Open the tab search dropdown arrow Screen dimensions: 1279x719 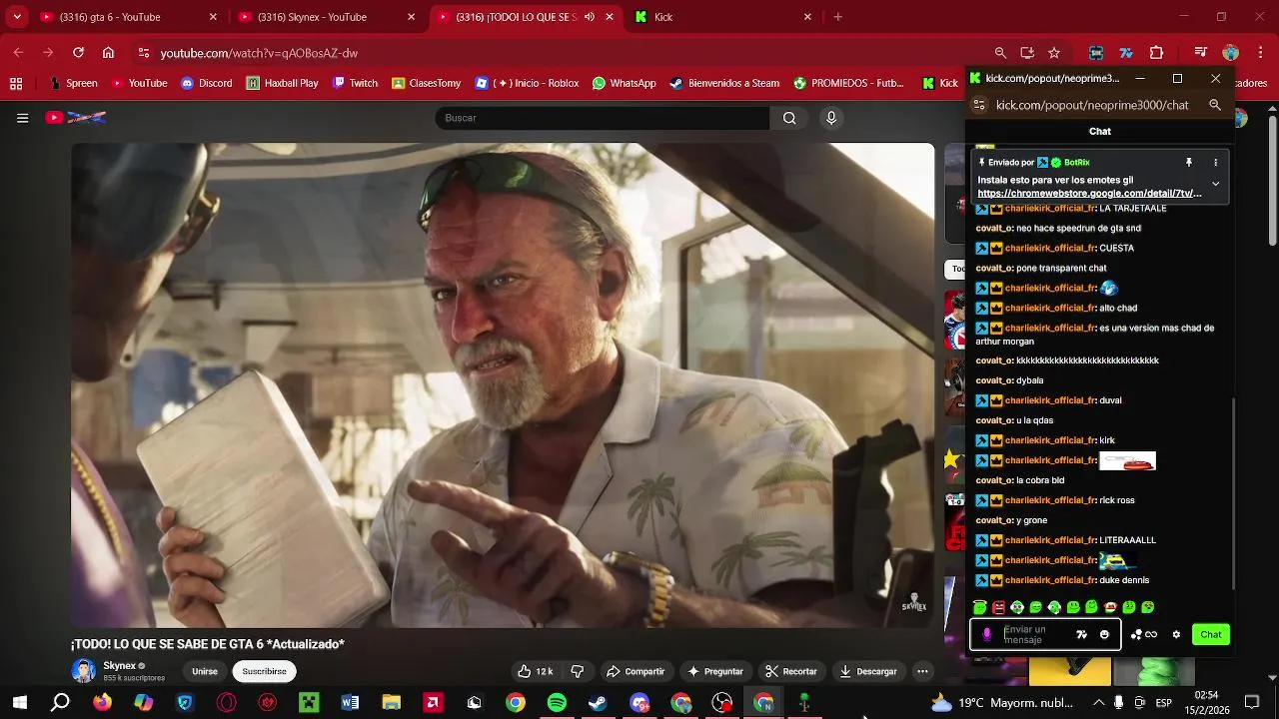click(16, 17)
